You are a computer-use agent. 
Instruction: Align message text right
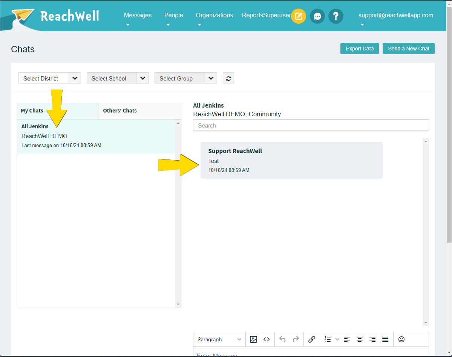372,339
